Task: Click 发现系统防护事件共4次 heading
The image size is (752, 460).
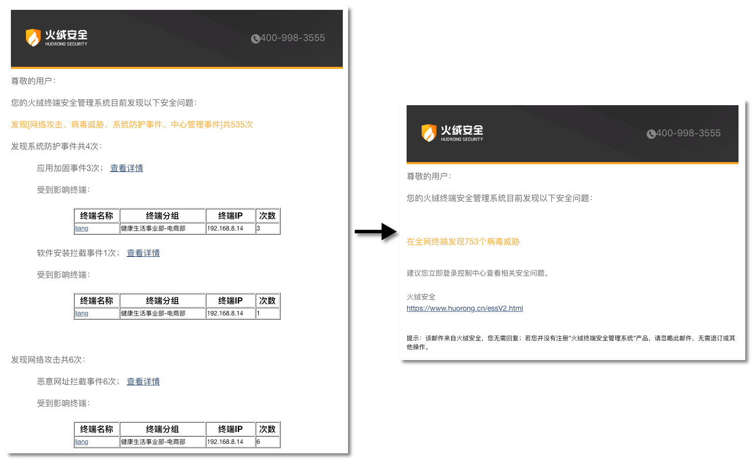Action: (56, 146)
